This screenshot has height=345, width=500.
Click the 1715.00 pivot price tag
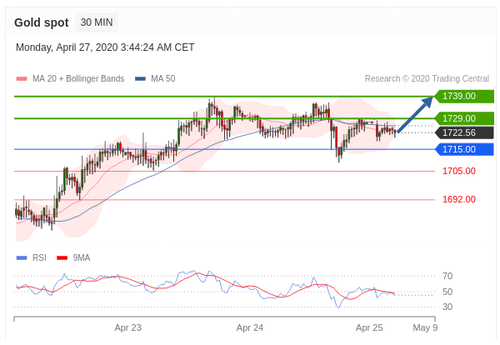coord(464,149)
